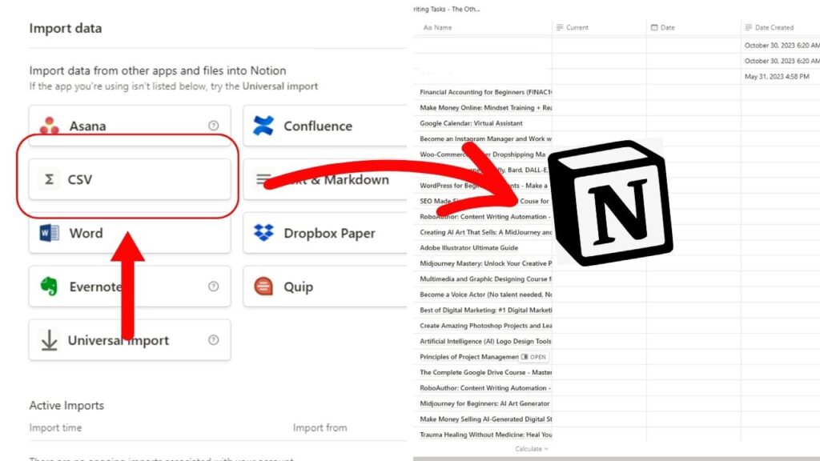Select the CSV import button
Viewport: 820px width, 461px height.
130,179
